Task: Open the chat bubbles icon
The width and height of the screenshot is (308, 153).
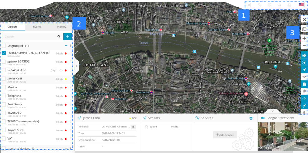Action: tap(279, 5)
